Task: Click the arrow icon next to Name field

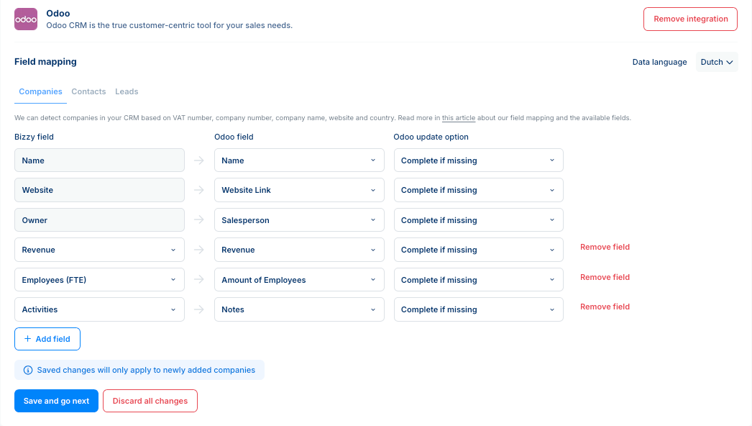Action: (x=199, y=160)
